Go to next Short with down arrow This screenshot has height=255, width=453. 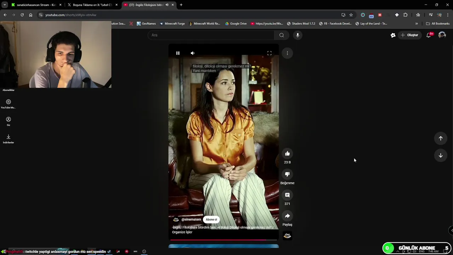[x=441, y=155]
